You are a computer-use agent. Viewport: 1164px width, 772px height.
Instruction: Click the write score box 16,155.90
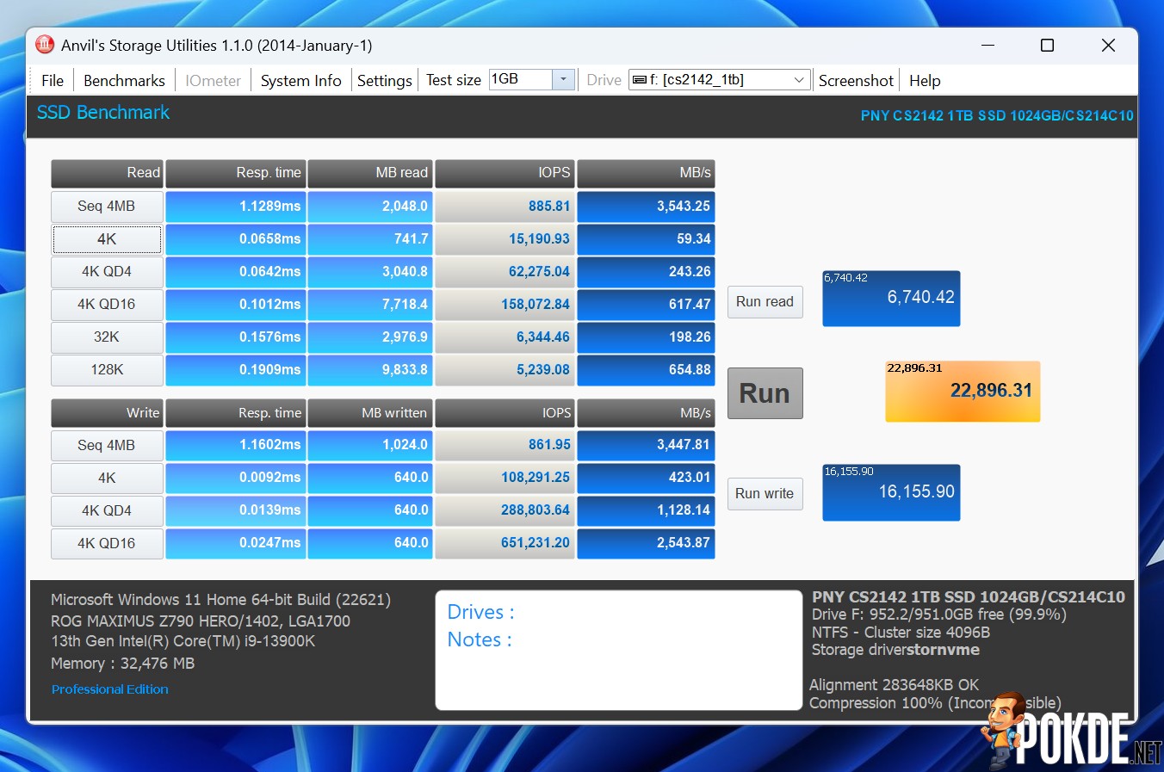click(891, 492)
